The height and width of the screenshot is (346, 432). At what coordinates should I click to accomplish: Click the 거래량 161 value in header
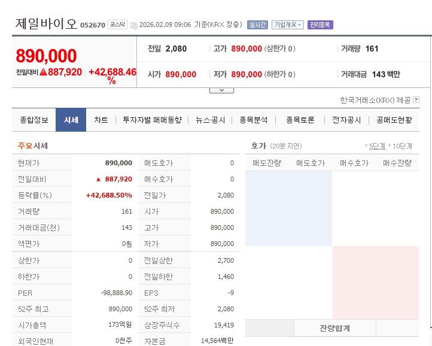tap(372, 49)
